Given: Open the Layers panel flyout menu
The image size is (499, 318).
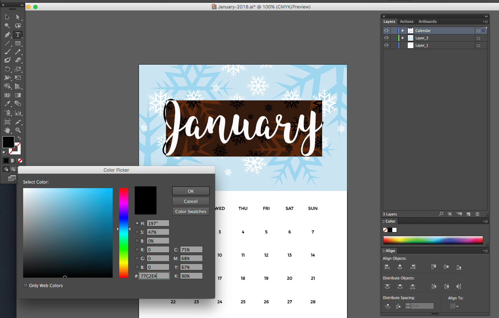Looking at the screenshot, I should pos(485,21).
